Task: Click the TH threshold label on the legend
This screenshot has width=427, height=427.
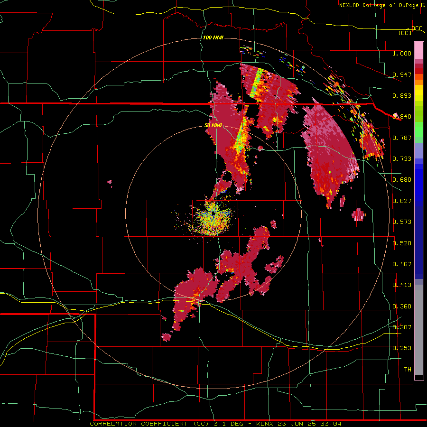Action: click(x=408, y=370)
